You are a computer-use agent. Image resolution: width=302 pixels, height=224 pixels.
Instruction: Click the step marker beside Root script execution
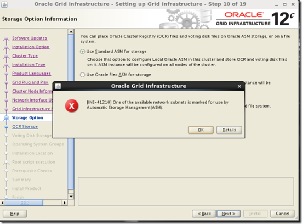click(7, 163)
